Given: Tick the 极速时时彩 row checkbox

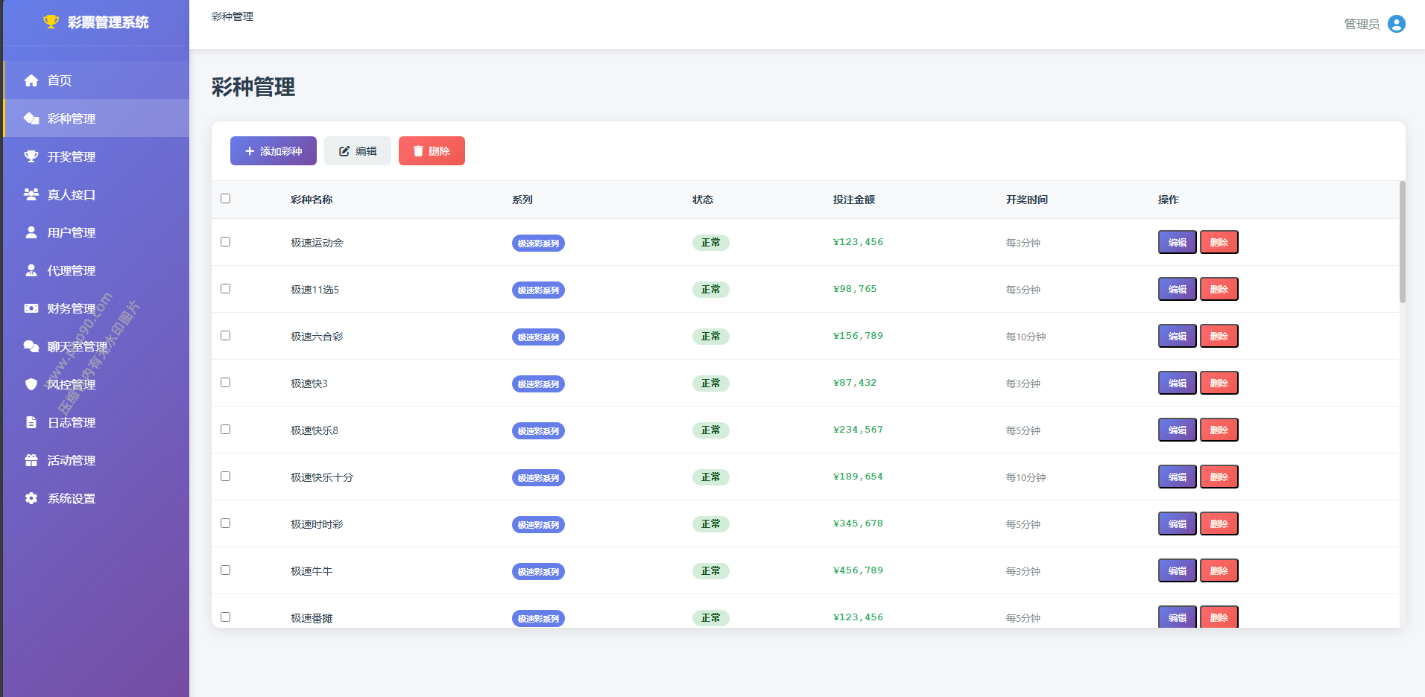Looking at the screenshot, I should (x=226, y=523).
